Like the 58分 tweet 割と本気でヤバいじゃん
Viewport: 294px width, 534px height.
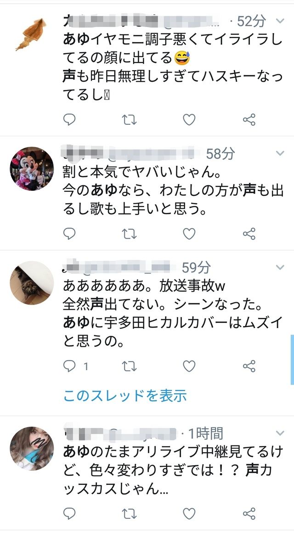pos(189,234)
